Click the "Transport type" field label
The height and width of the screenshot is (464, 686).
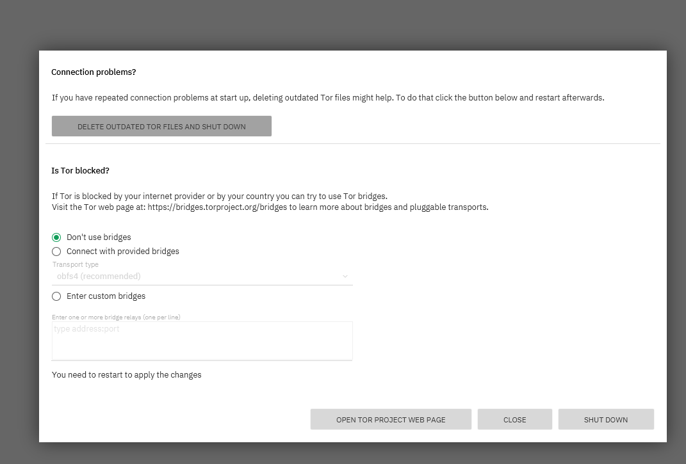click(x=75, y=264)
